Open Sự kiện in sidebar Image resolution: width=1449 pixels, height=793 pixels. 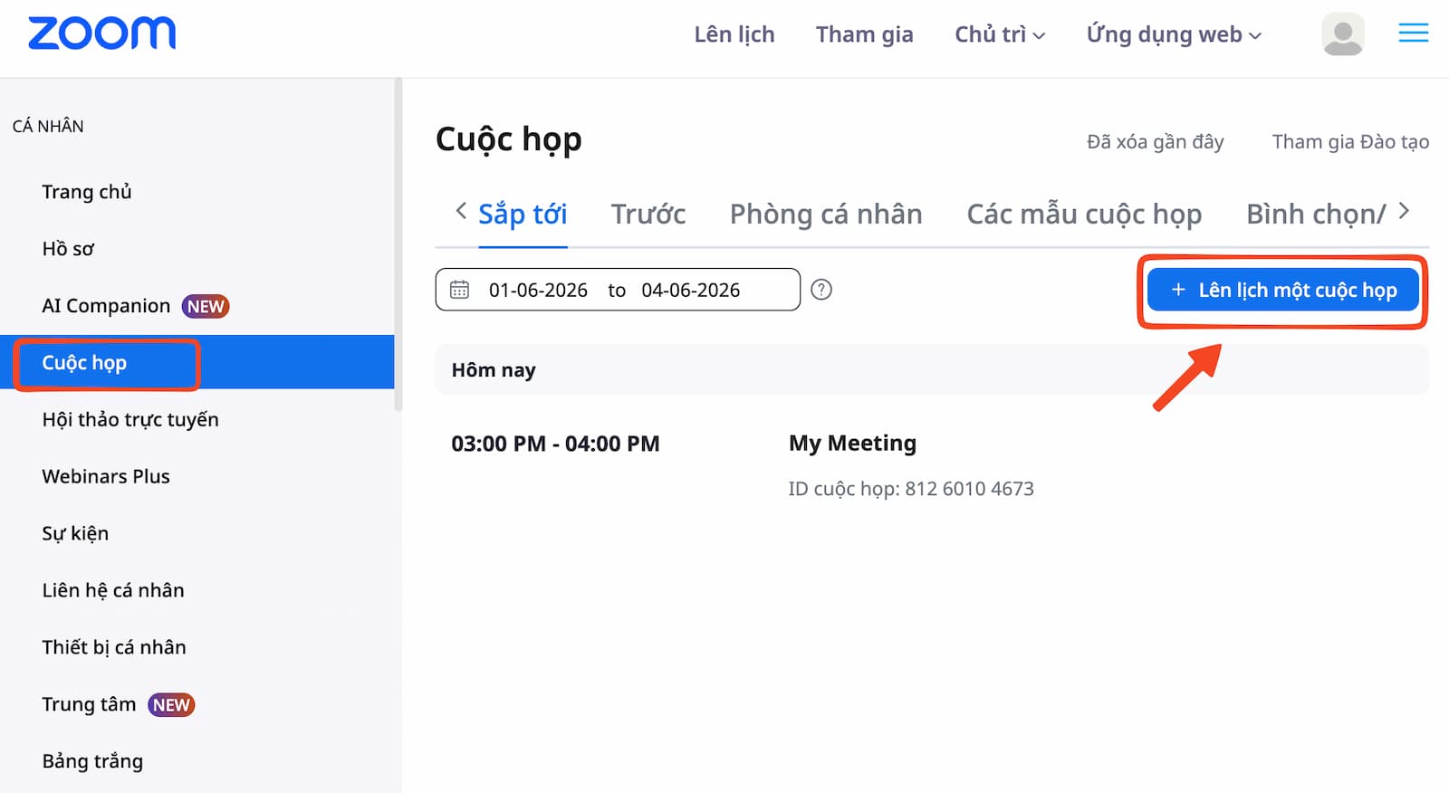pos(75,534)
